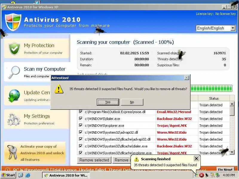Image resolution: width=239 pixels, height=179 pixels.
Task: Click the threat list scrollbar up arrow
Action: pyautogui.click(x=232, y=104)
